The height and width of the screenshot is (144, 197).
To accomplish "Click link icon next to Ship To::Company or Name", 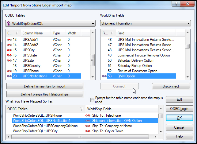I will point(88,126).
